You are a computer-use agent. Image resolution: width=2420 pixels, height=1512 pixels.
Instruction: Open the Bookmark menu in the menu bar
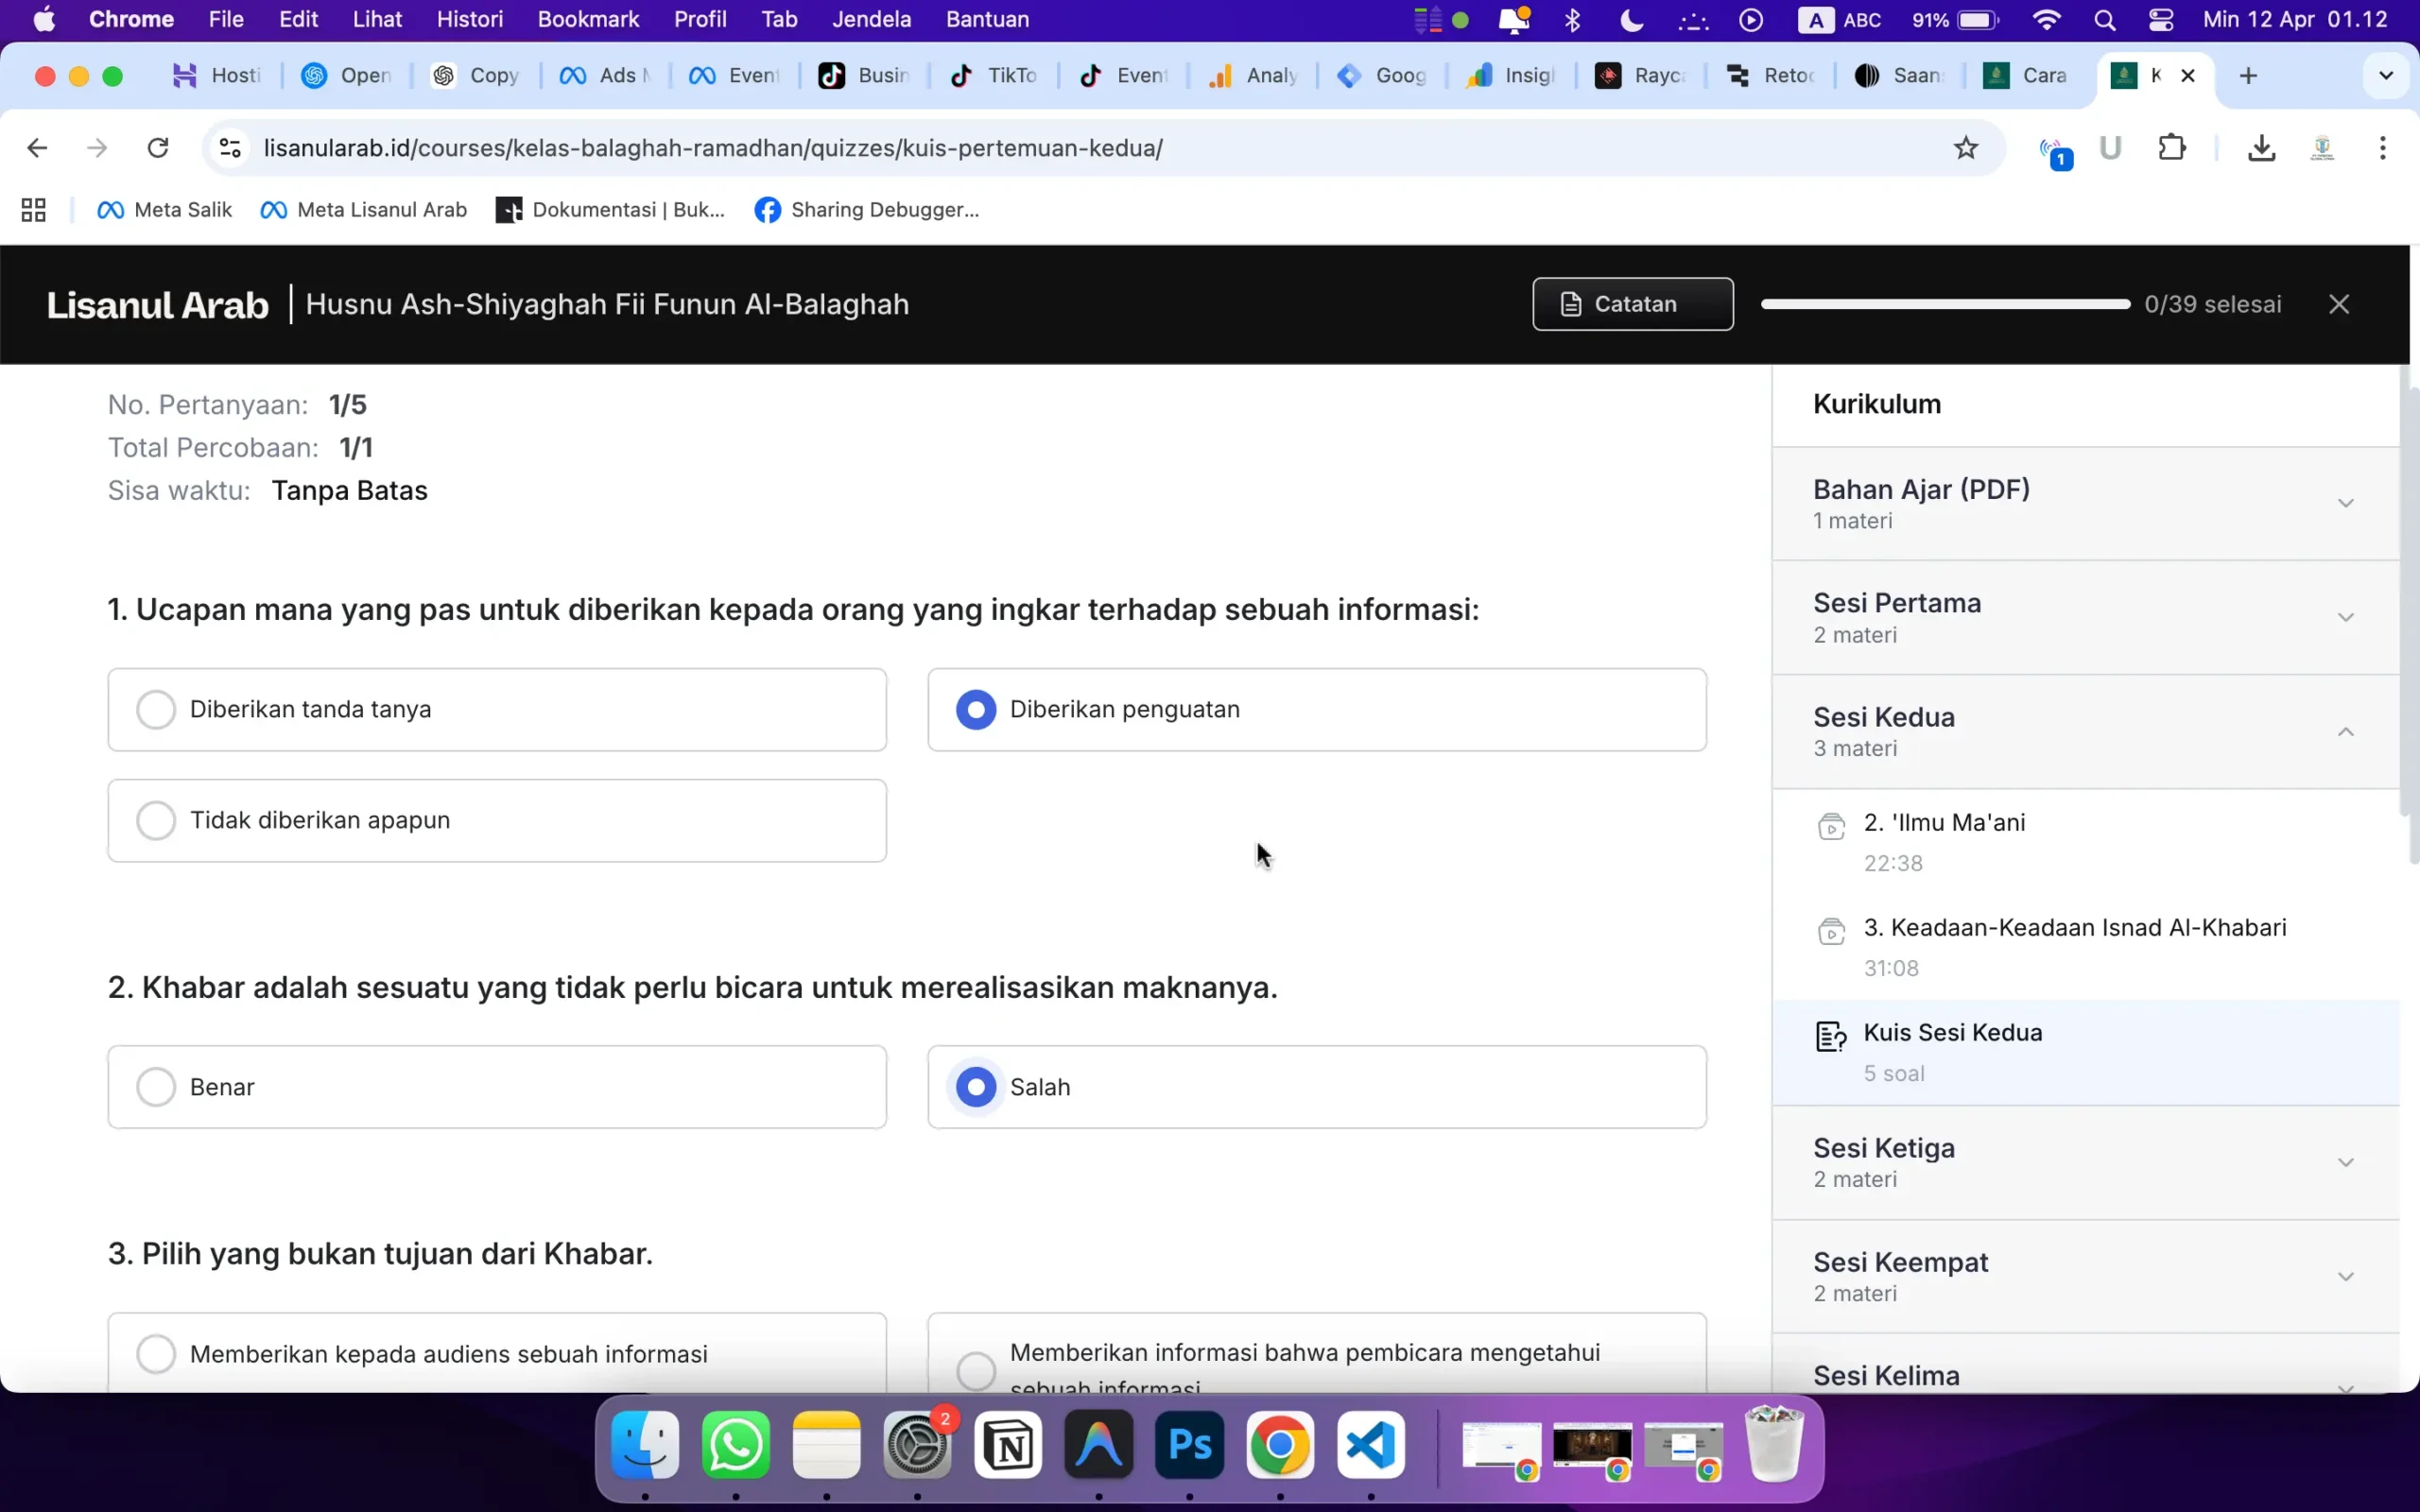tap(587, 20)
